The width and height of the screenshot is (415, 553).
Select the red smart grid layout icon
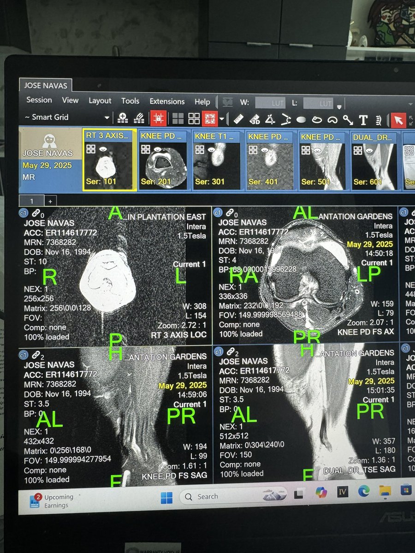click(x=210, y=119)
